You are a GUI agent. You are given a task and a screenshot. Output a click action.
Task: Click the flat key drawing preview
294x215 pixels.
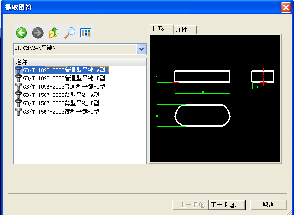pos(215,98)
